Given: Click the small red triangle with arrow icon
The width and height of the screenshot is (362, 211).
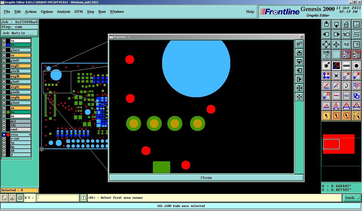Looking at the screenshot, I should click(326, 106).
